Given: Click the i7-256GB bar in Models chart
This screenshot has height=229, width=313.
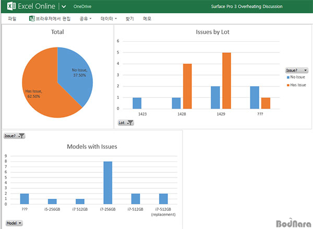Looking at the screenshot, I should point(108,183).
